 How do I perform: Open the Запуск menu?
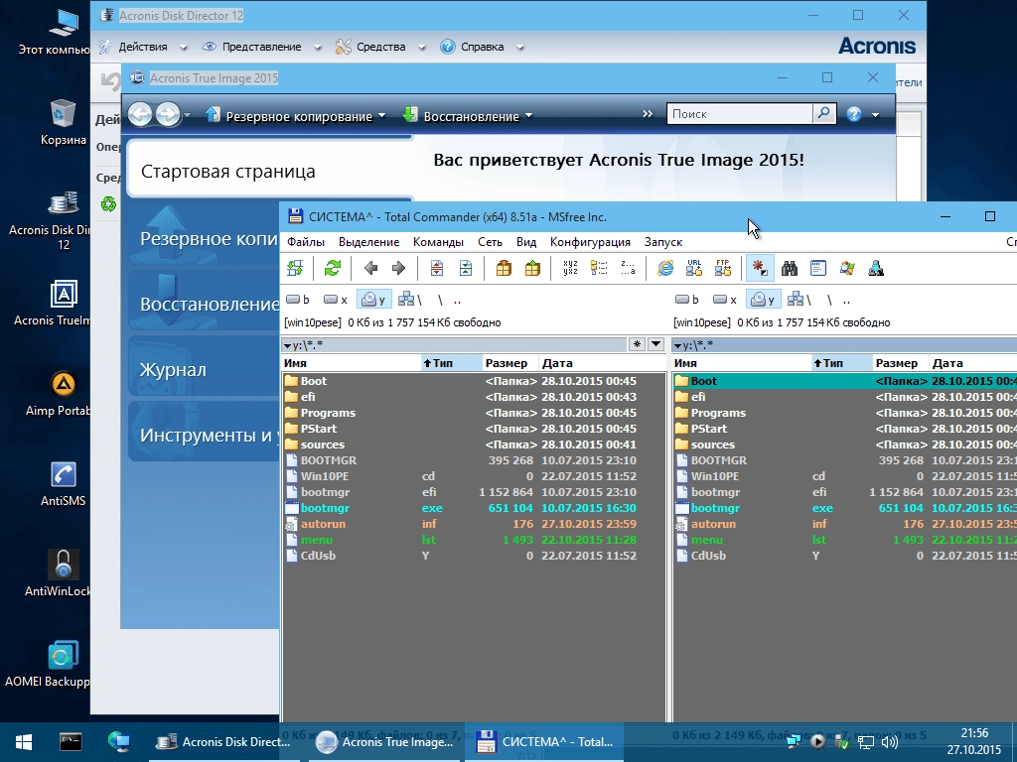point(663,242)
